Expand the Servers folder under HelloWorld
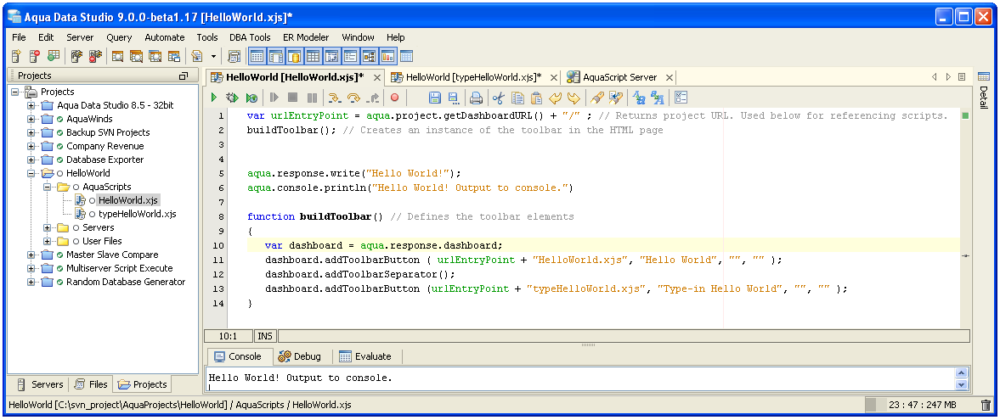Screen dimensions: 1000x420 coord(48,227)
